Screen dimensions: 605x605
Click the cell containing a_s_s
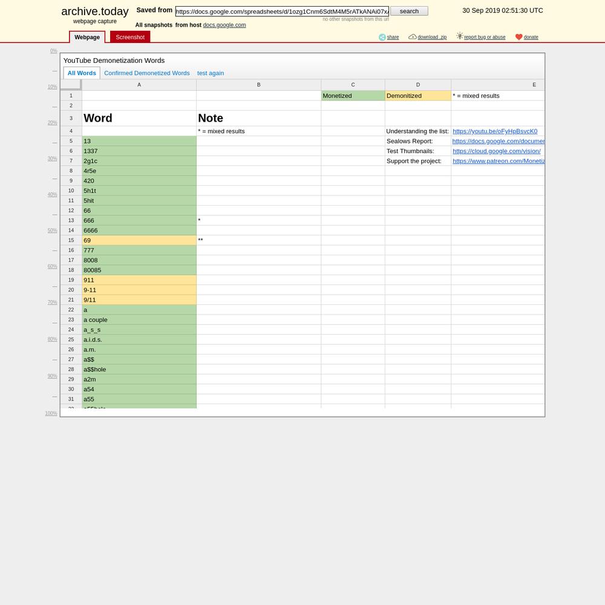[139, 330]
